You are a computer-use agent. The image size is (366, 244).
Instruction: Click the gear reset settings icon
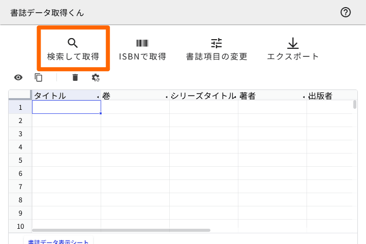96,77
